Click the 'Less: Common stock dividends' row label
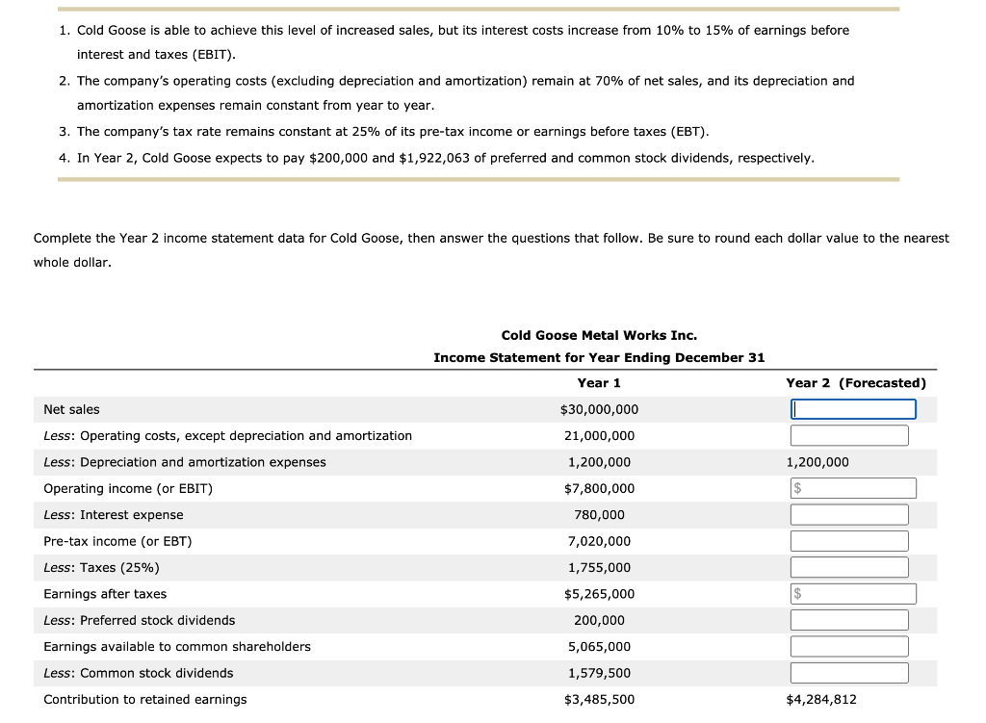This screenshot has height=723, width=986. click(139, 674)
